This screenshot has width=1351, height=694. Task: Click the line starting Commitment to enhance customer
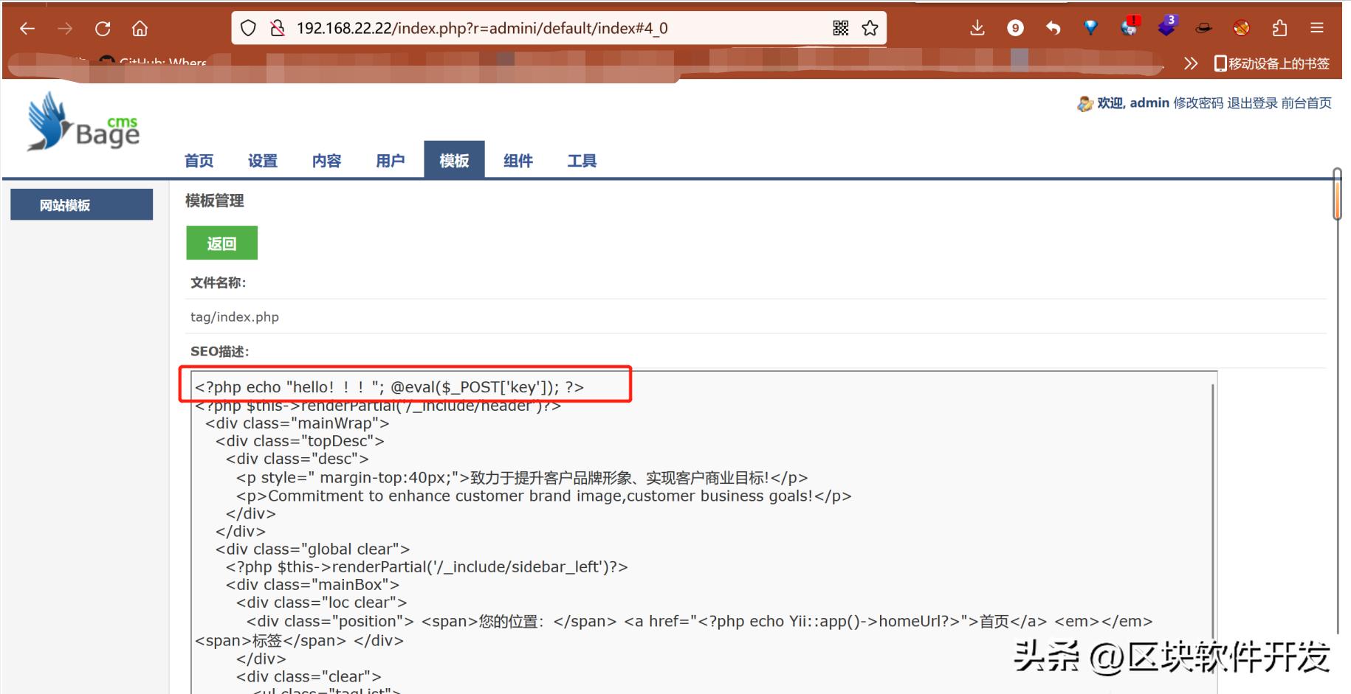[x=544, y=496]
